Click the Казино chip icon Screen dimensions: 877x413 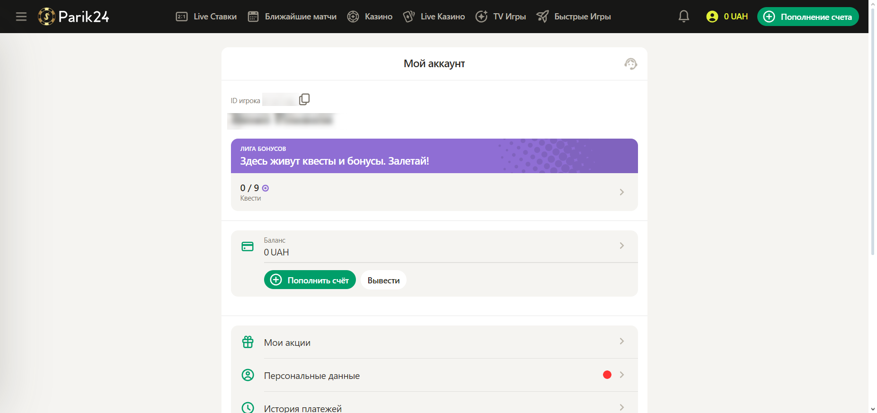coord(353,17)
